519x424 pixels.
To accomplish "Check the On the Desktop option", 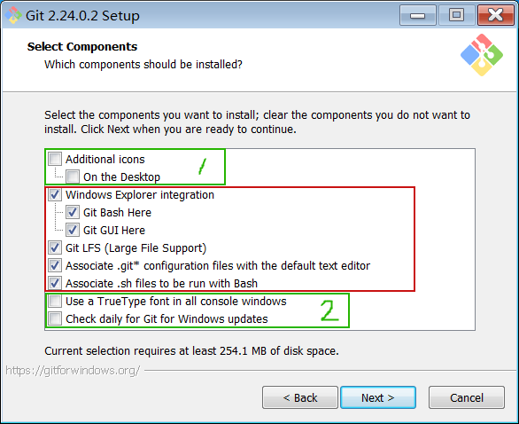I will (73, 177).
